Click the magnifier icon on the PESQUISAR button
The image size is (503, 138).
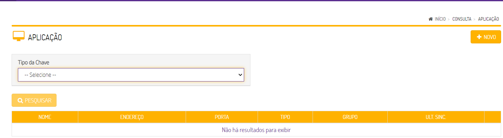20,101
